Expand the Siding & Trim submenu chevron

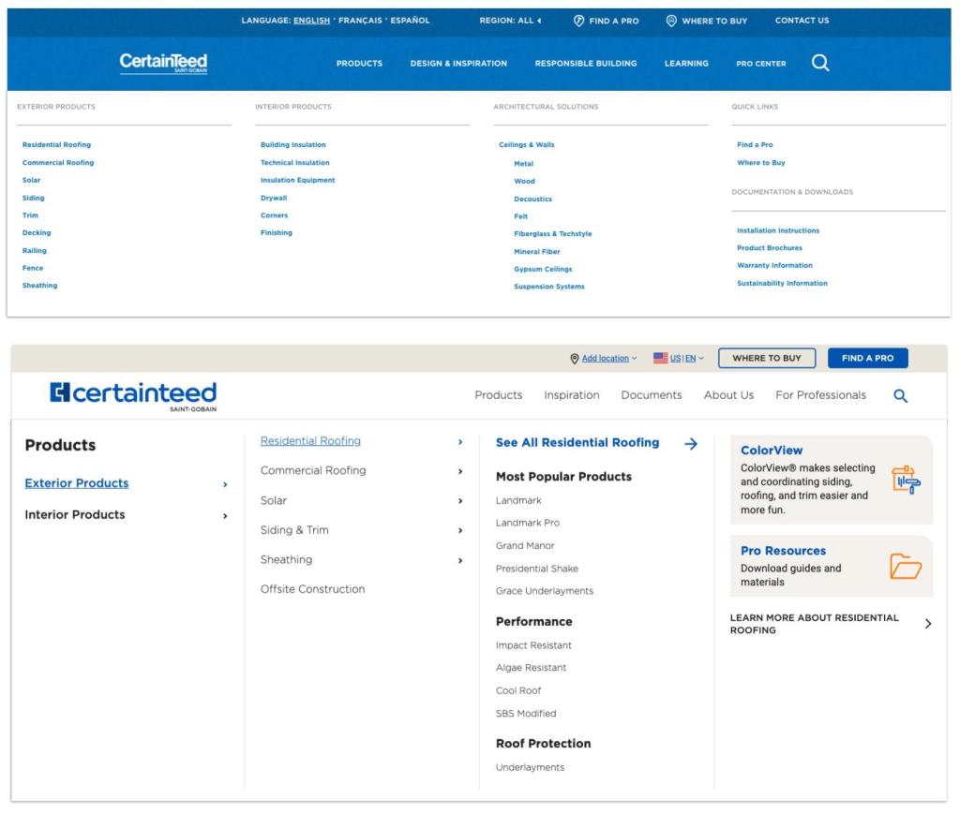[x=459, y=530]
